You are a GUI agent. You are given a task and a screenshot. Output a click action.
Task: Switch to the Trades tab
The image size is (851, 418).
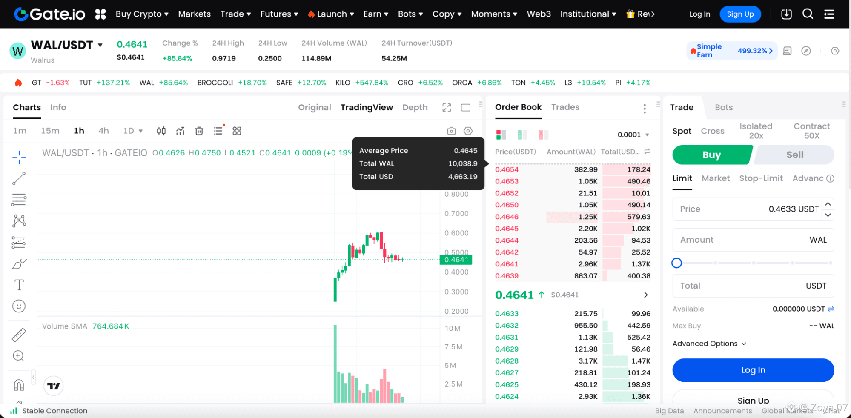(x=565, y=107)
